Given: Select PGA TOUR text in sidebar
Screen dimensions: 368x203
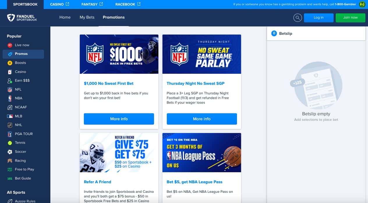Looking at the screenshot, I should coord(24,134).
